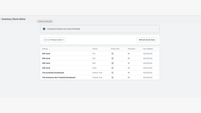
Task: Select the Gift Card row with $50 variant
Action: point(100,63)
